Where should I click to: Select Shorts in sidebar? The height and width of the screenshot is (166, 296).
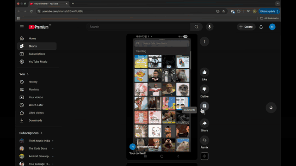(x=37, y=46)
